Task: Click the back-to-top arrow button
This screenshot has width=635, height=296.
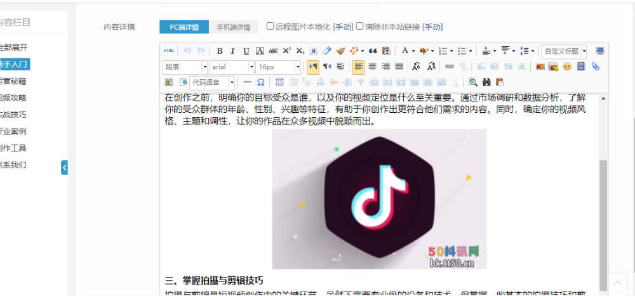Action: [x=618, y=282]
